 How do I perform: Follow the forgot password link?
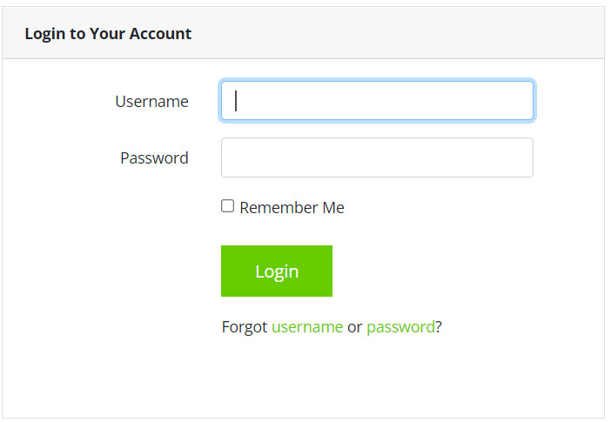coord(400,327)
